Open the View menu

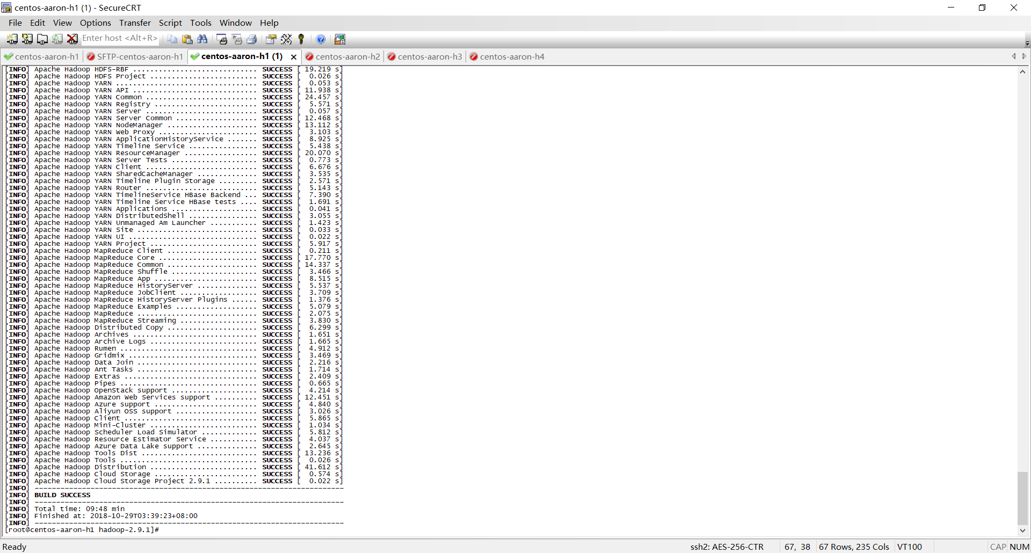pyautogui.click(x=62, y=23)
